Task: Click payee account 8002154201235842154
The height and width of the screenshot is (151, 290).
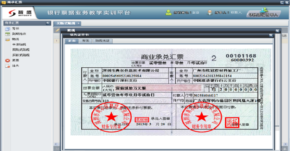Action: click(212, 76)
